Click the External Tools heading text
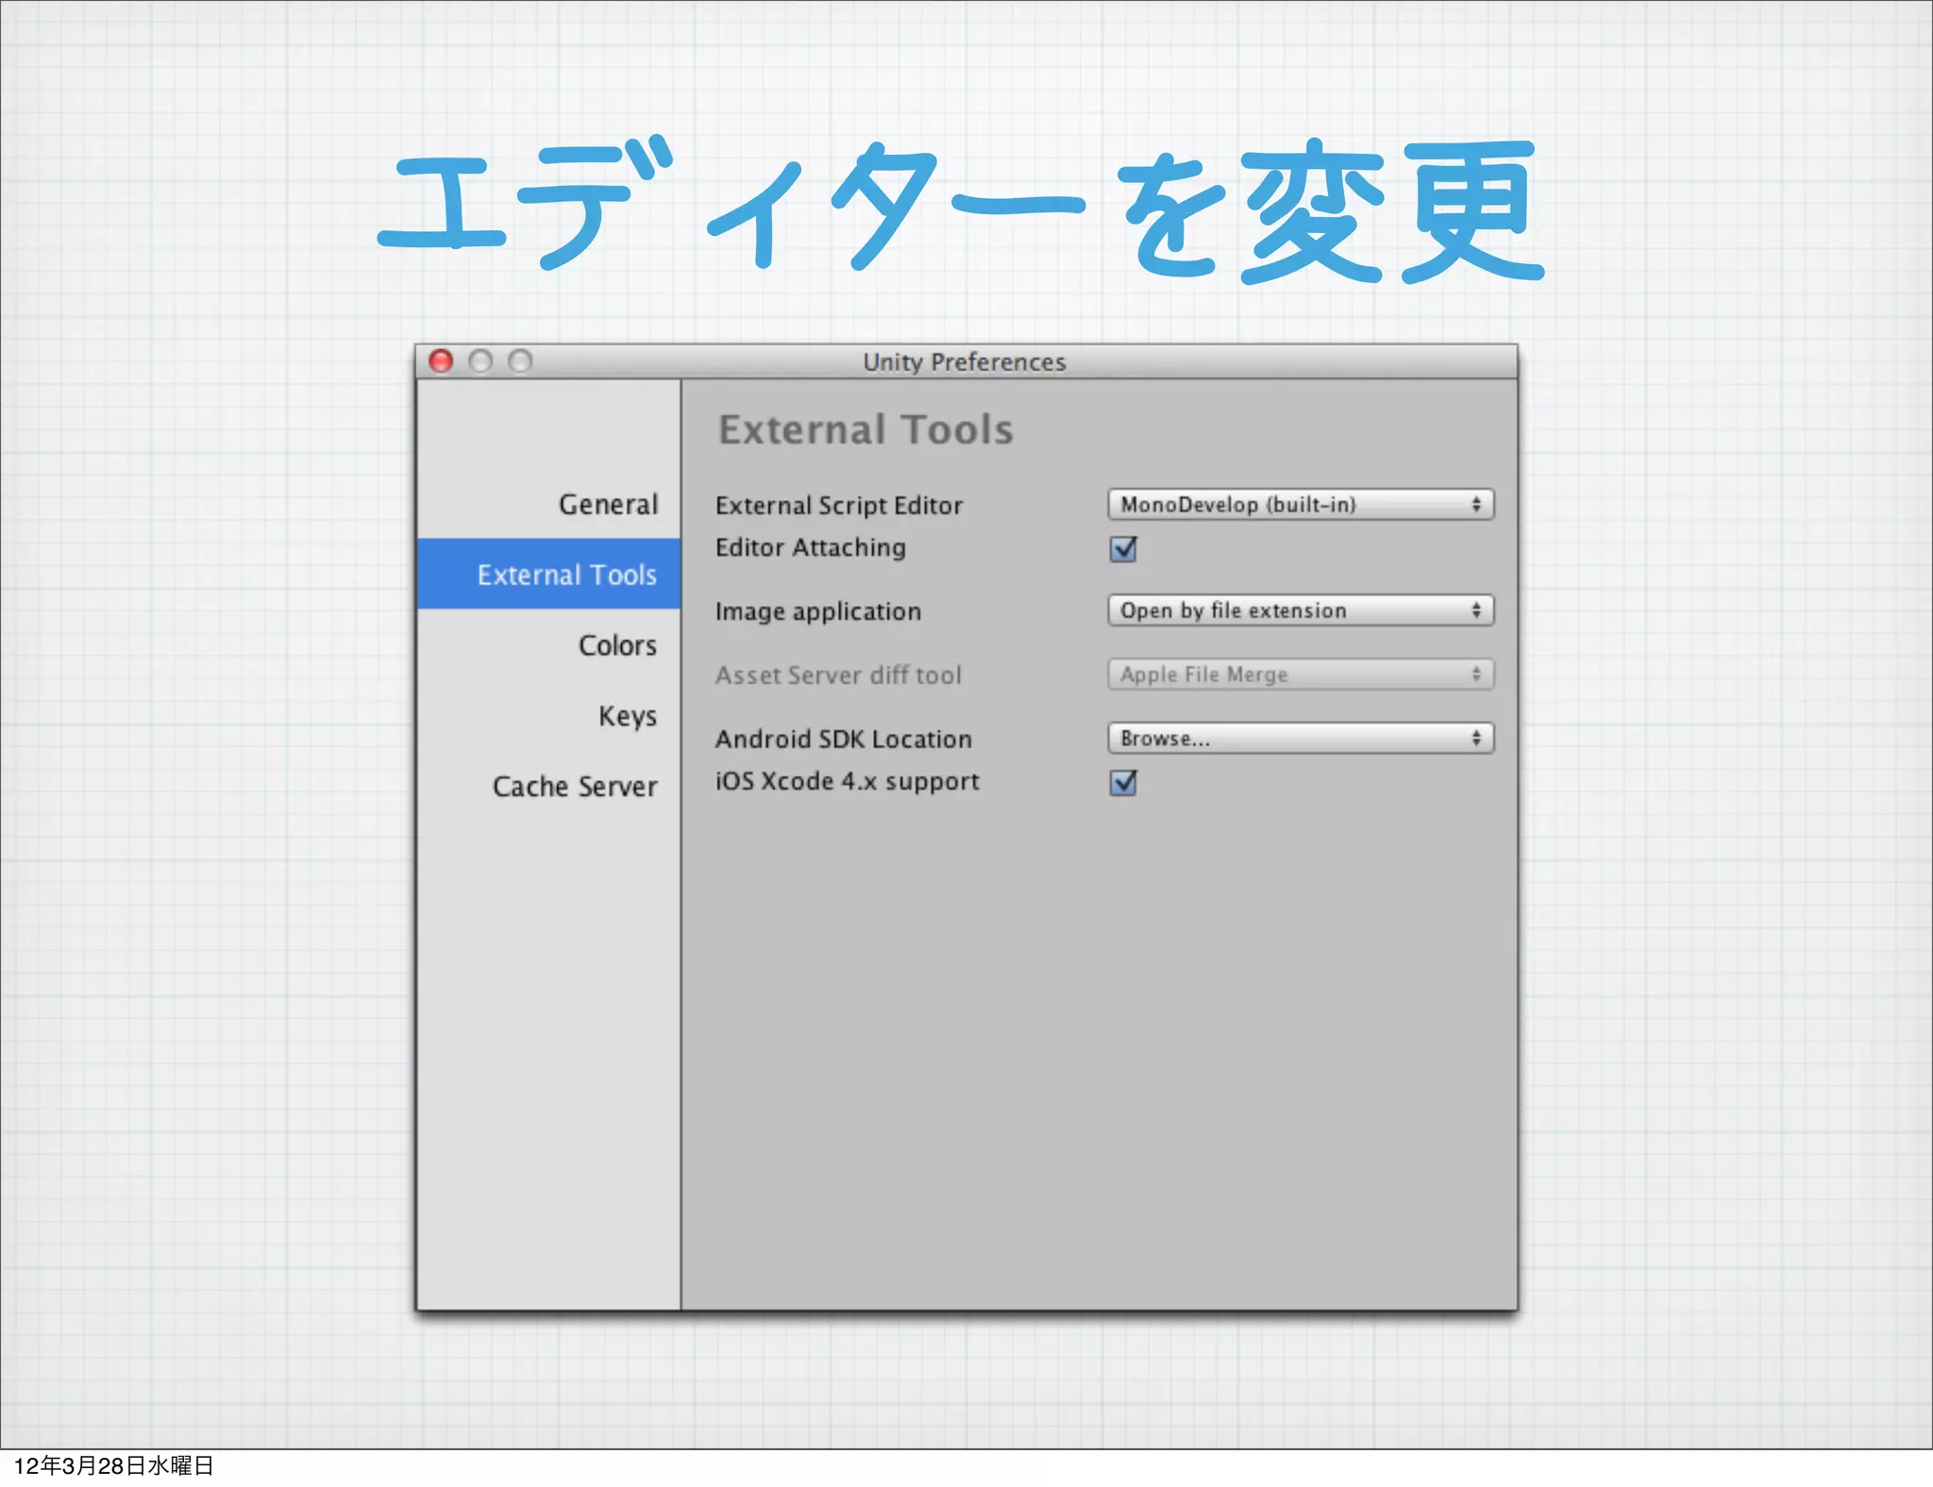Viewport: 1933px width, 1487px height. point(866,430)
